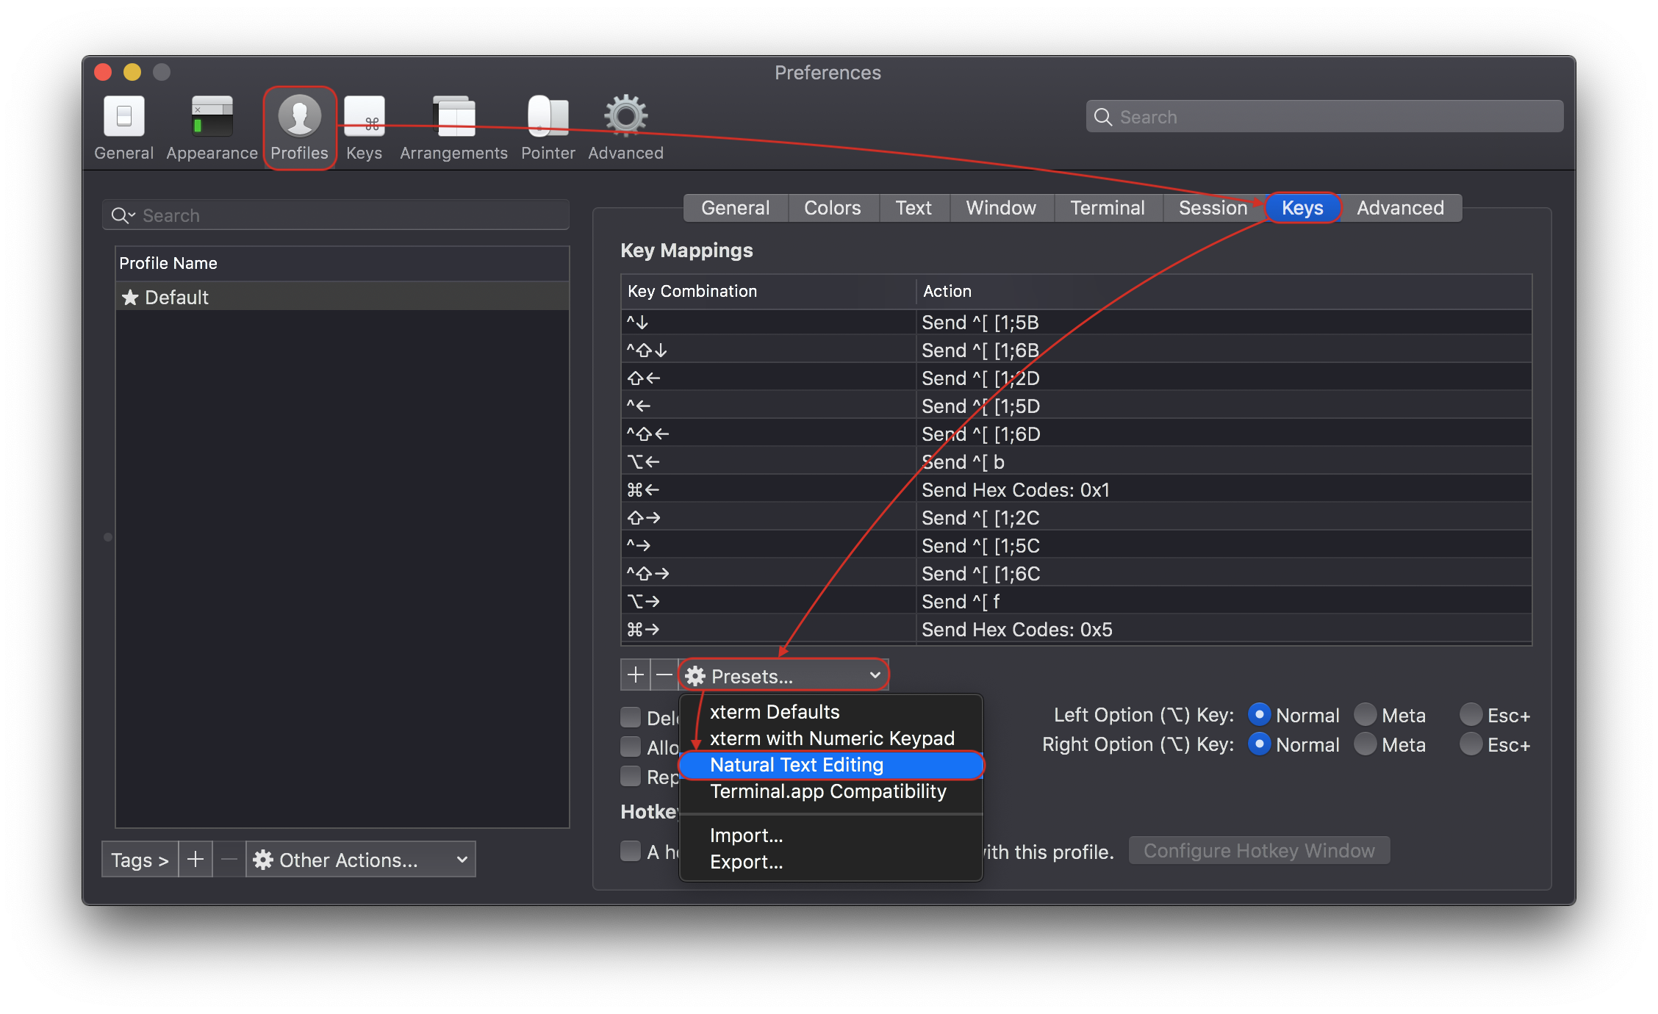Choose Natural Text Editing preset
The image size is (1658, 1014).
[797, 765]
